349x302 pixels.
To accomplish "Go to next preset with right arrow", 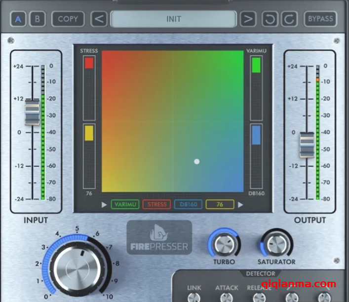I will (247, 19).
